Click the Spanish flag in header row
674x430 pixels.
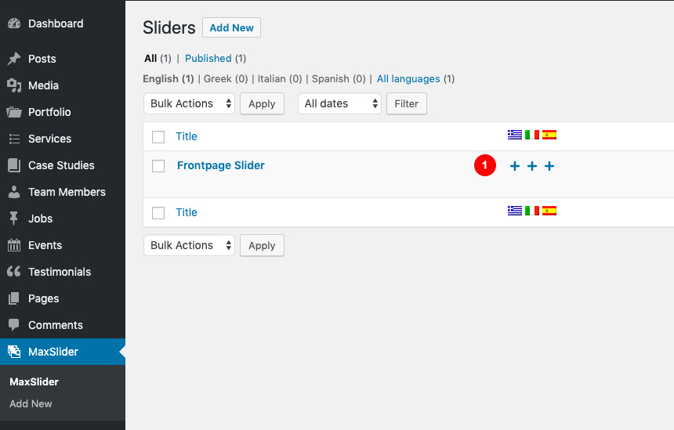tap(549, 135)
